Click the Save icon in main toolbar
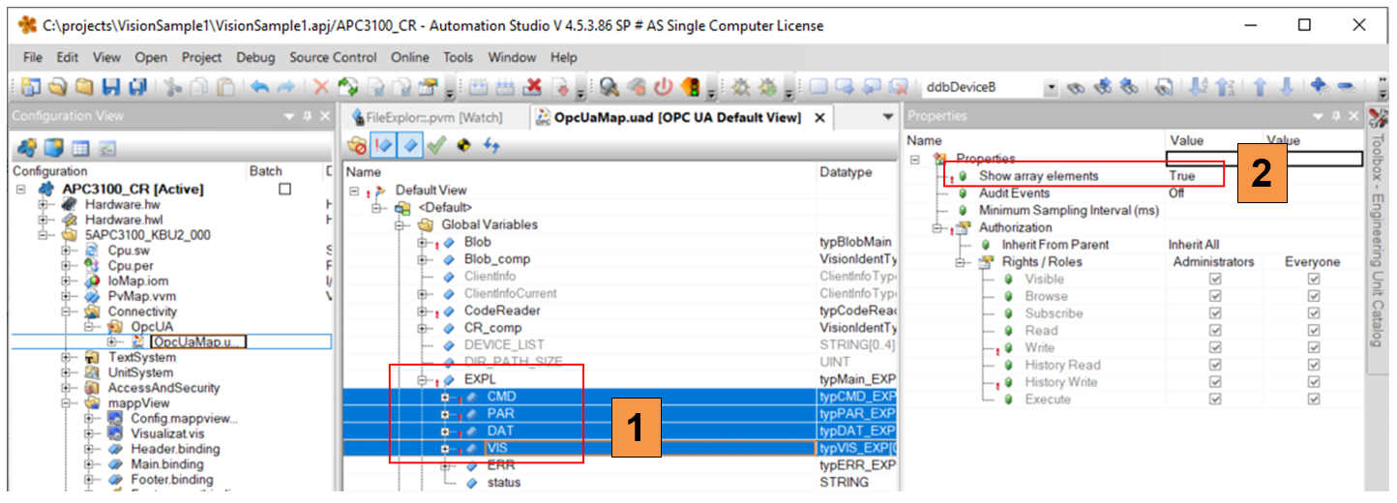 coord(110,88)
